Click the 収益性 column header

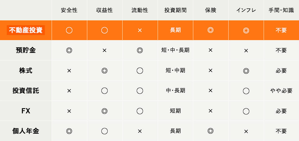(104, 10)
